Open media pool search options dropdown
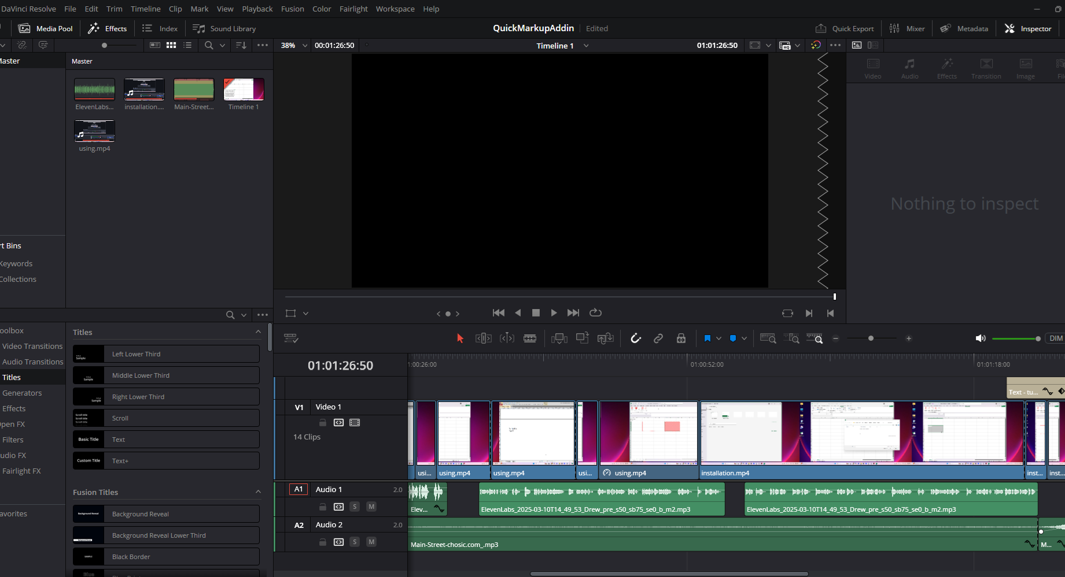 tap(222, 45)
